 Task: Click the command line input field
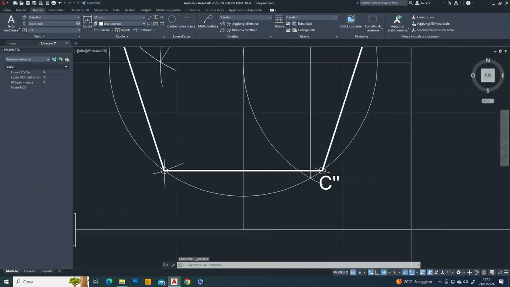tap(301, 265)
